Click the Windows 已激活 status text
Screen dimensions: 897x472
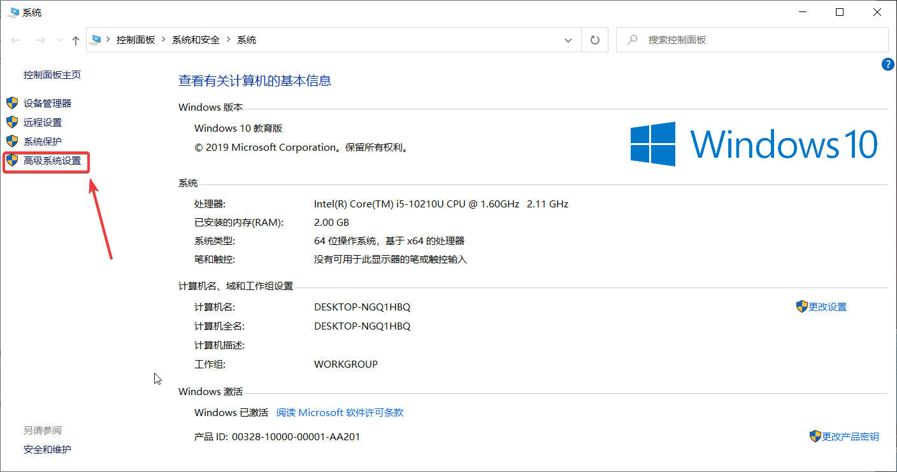click(231, 412)
